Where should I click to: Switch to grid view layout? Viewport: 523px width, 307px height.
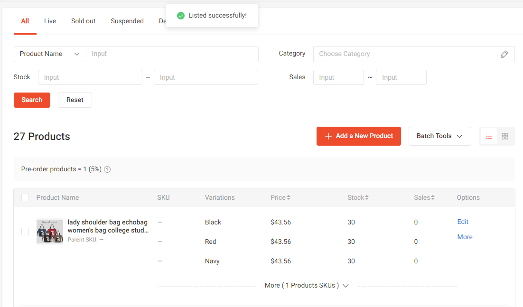tap(505, 136)
